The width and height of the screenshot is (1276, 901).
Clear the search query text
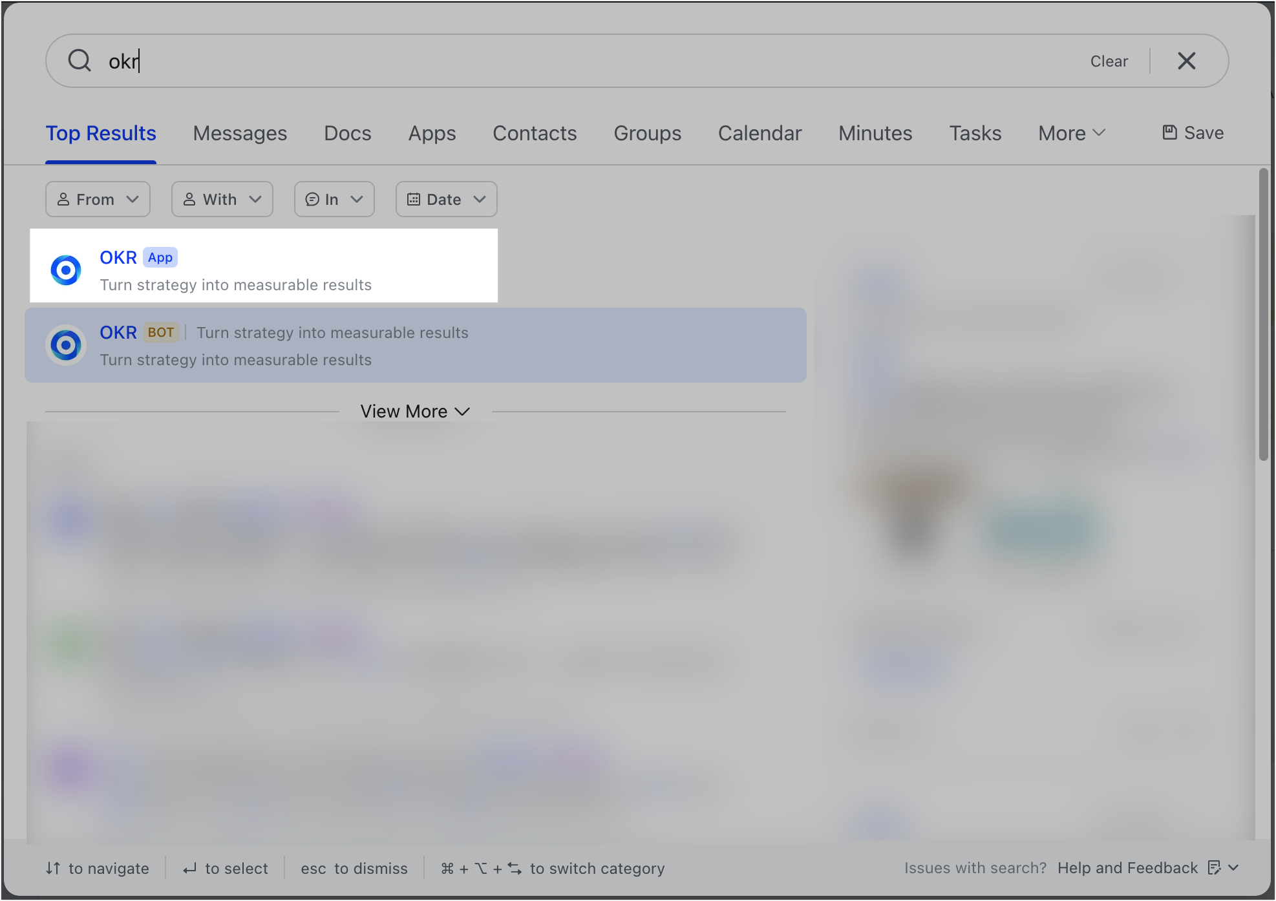coord(1109,61)
